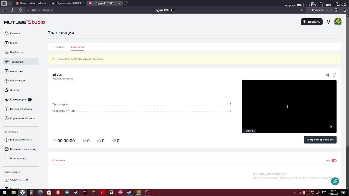Open the OBS icon in the taskbar
349x196 pixels.
[147, 192]
